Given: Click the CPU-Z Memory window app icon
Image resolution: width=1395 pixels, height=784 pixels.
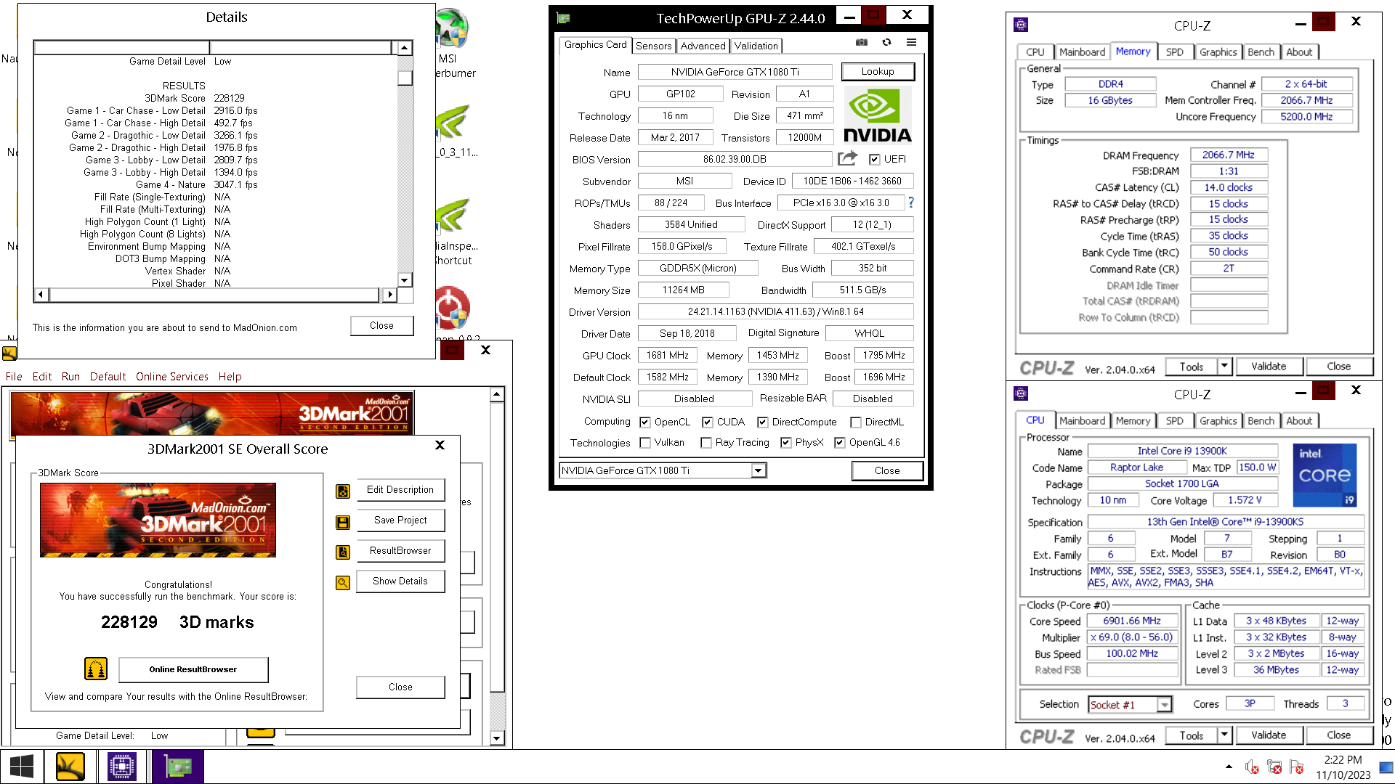Looking at the screenshot, I should tap(1021, 25).
